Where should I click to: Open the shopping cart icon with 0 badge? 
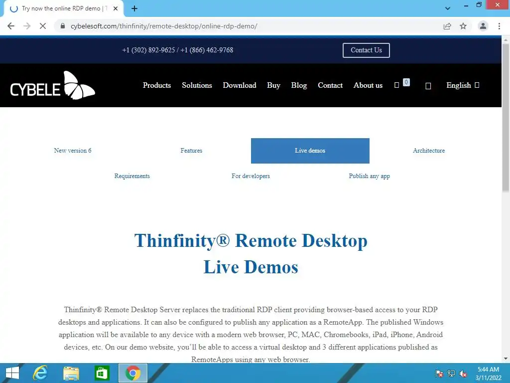[402, 84]
